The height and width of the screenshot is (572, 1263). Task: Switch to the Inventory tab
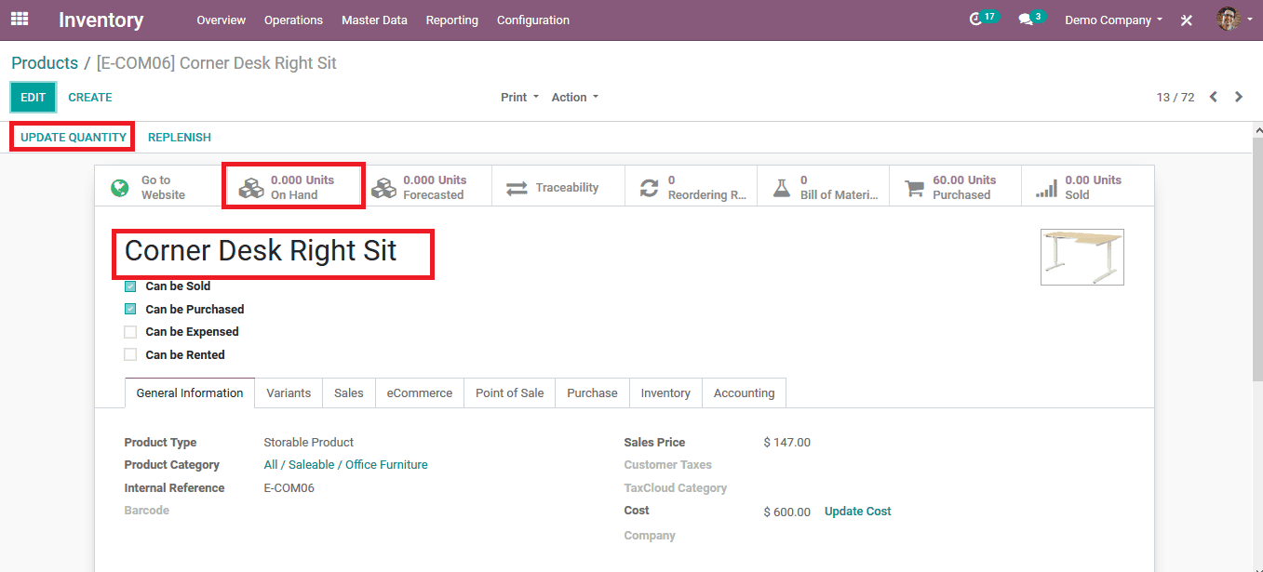pos(665,392)
